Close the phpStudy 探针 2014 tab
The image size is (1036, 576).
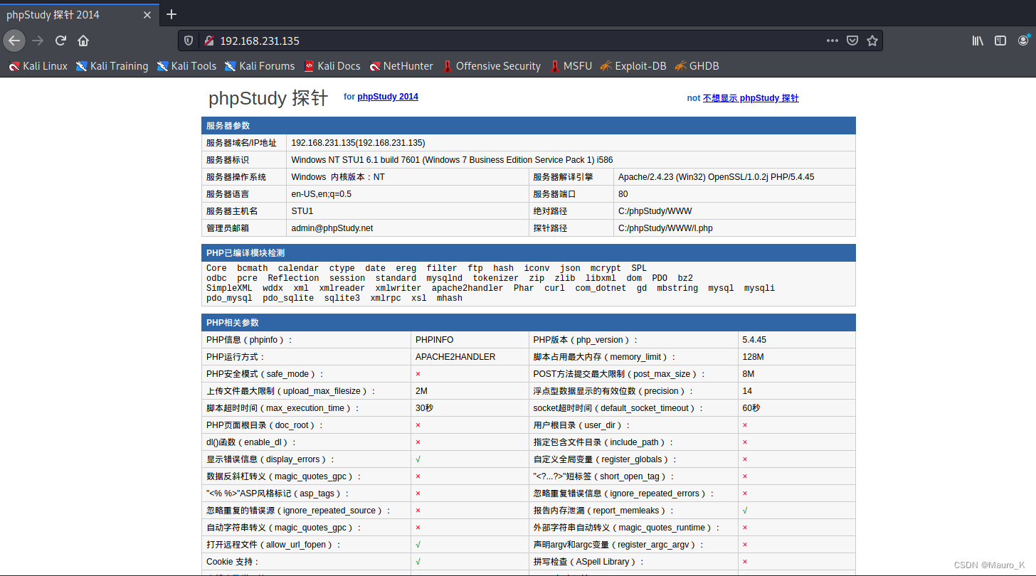tap(147, 15)
